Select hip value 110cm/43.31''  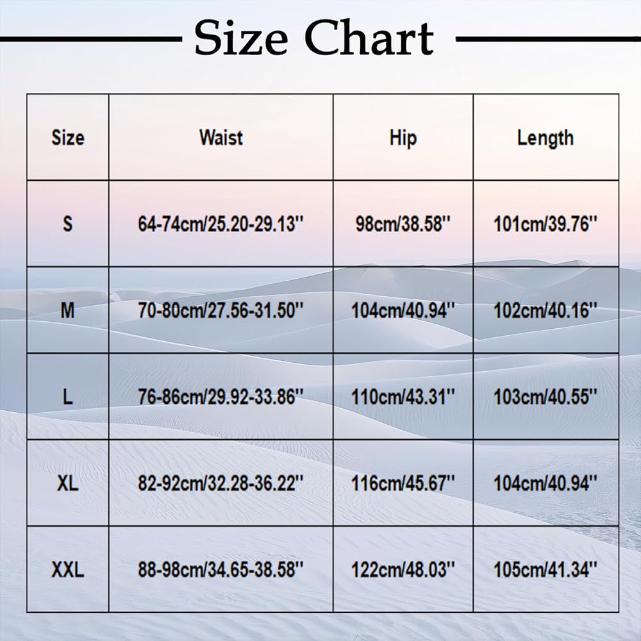[x=403, y=397]
